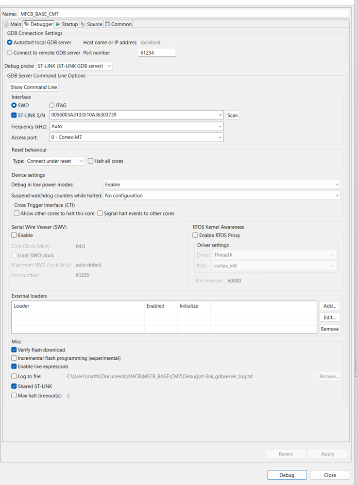The height and width of the screenshot is (485, 357).
Task: Click the Common tab's icon
Action: (108, 24)
